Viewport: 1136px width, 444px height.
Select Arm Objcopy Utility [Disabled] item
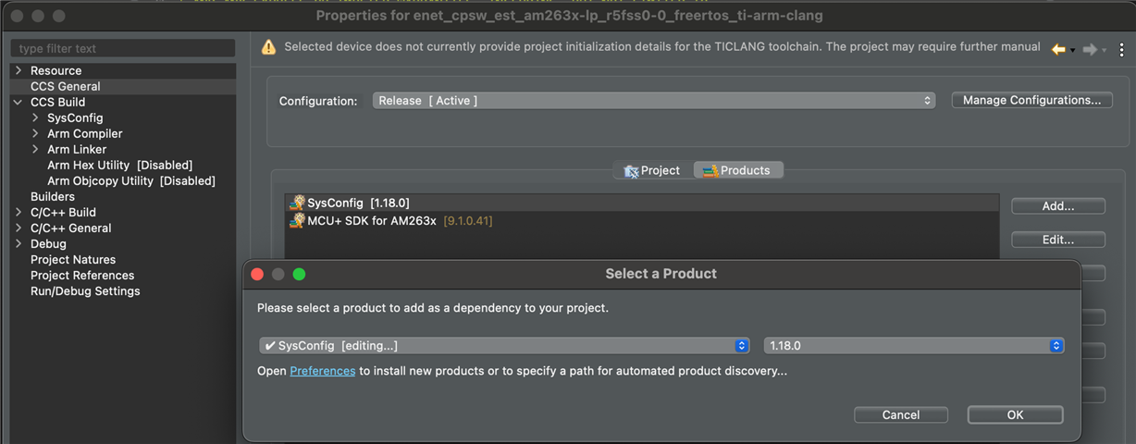point(131,180)
